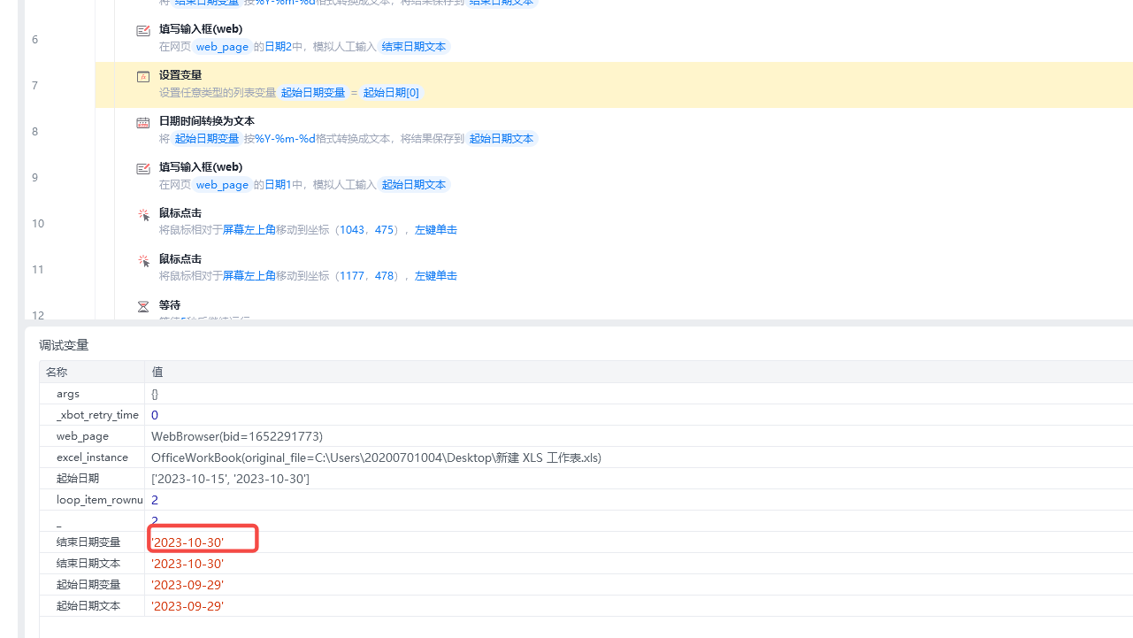Viewport: 1133px width, 638px height.
Task: Click the 左键单击 link in step 10
Action: pyautogui.click(x=436, y=230)
